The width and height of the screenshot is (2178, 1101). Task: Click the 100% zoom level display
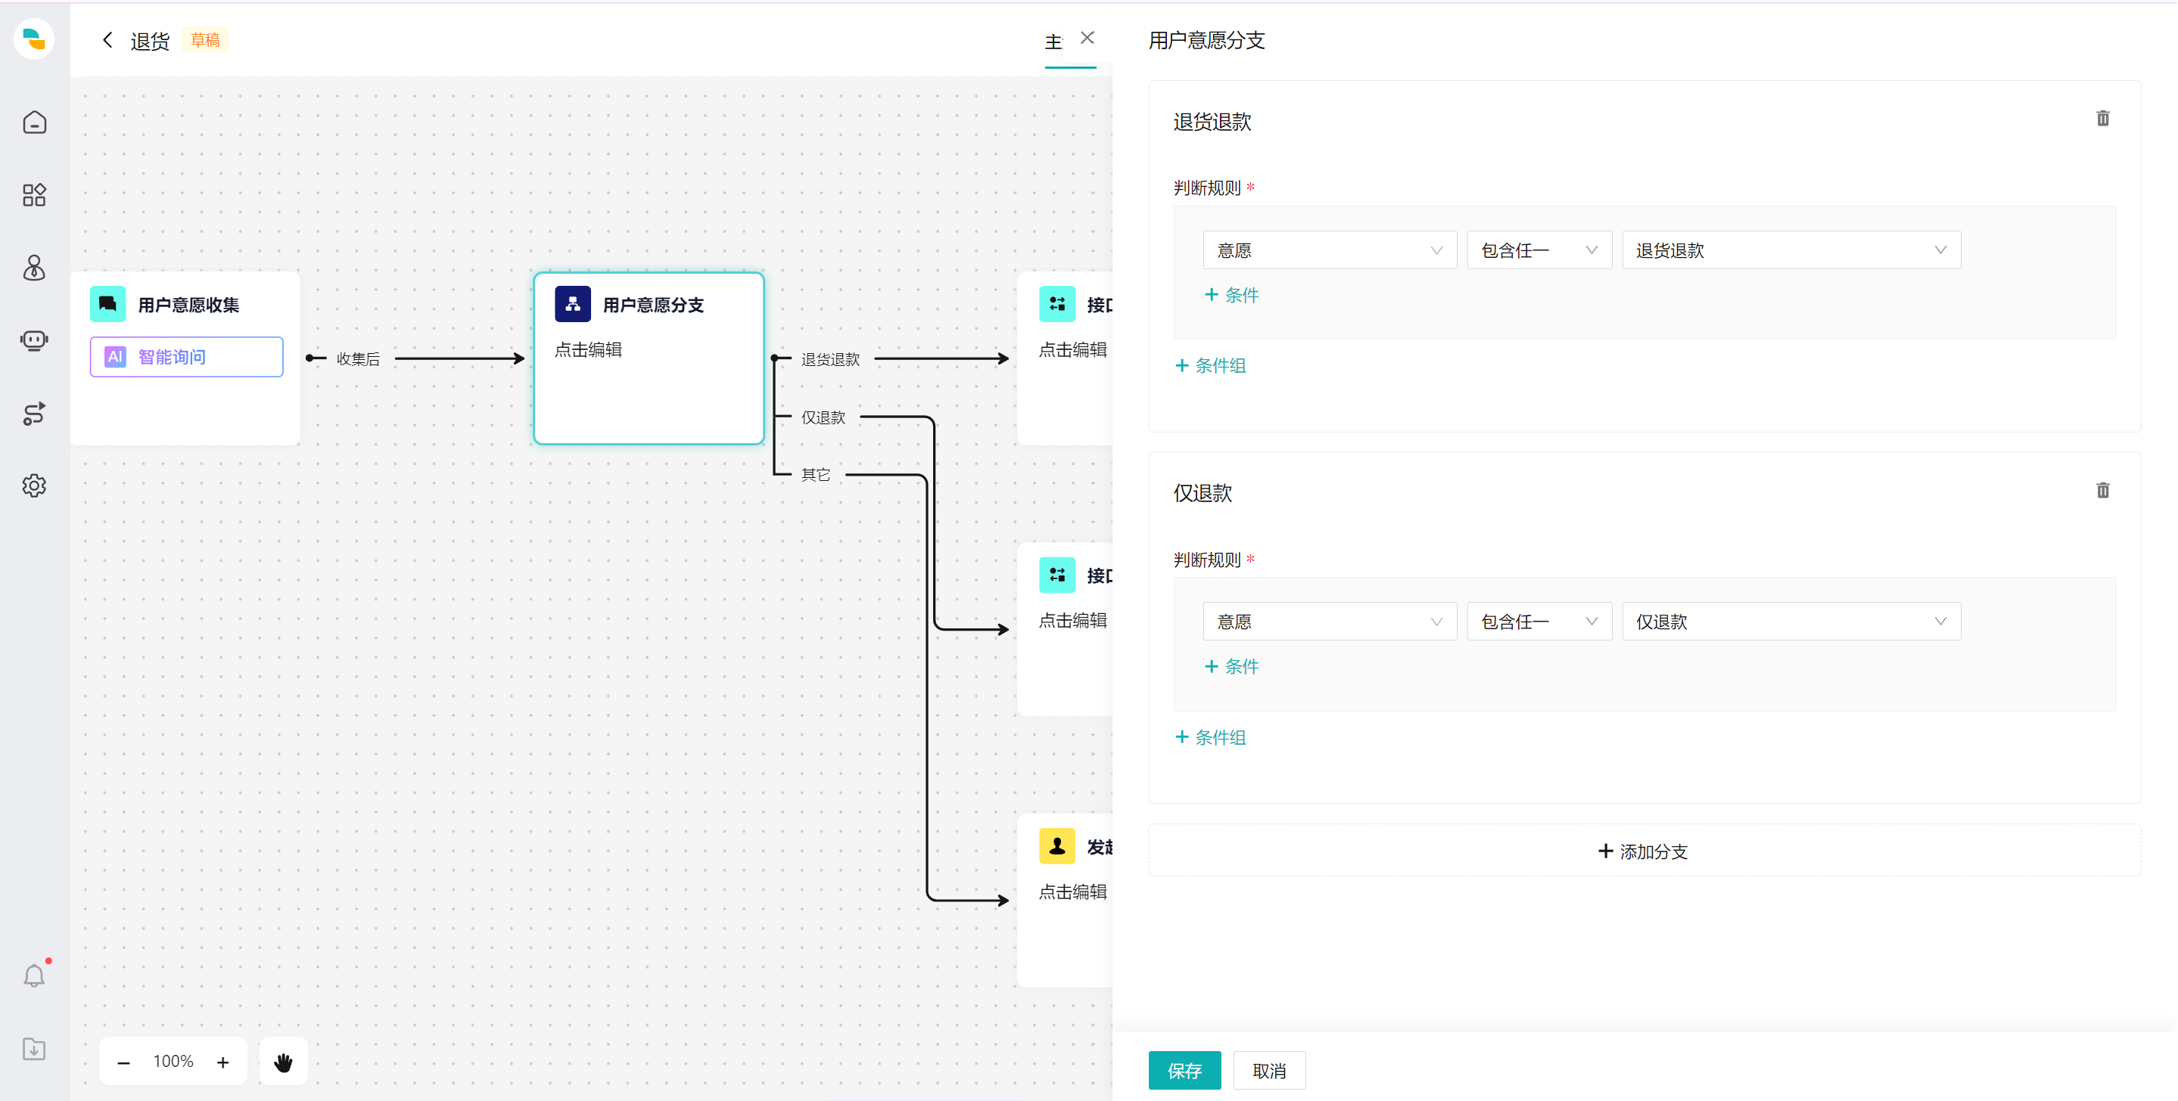coord(173,1061)
